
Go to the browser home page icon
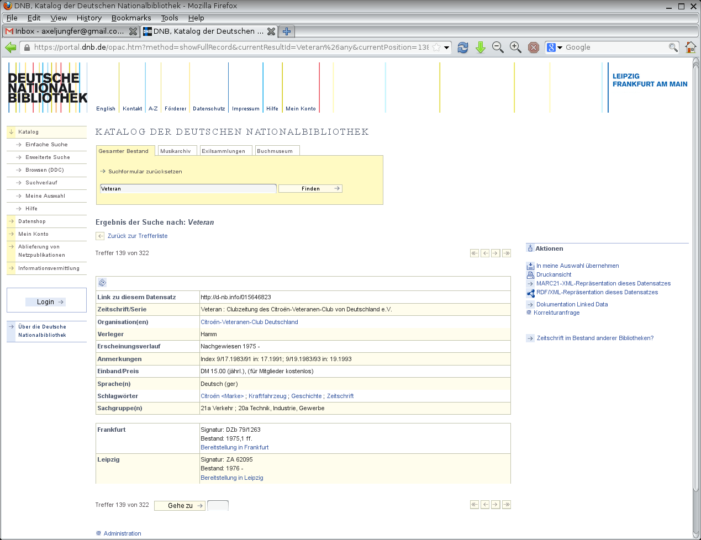[691, 47]
